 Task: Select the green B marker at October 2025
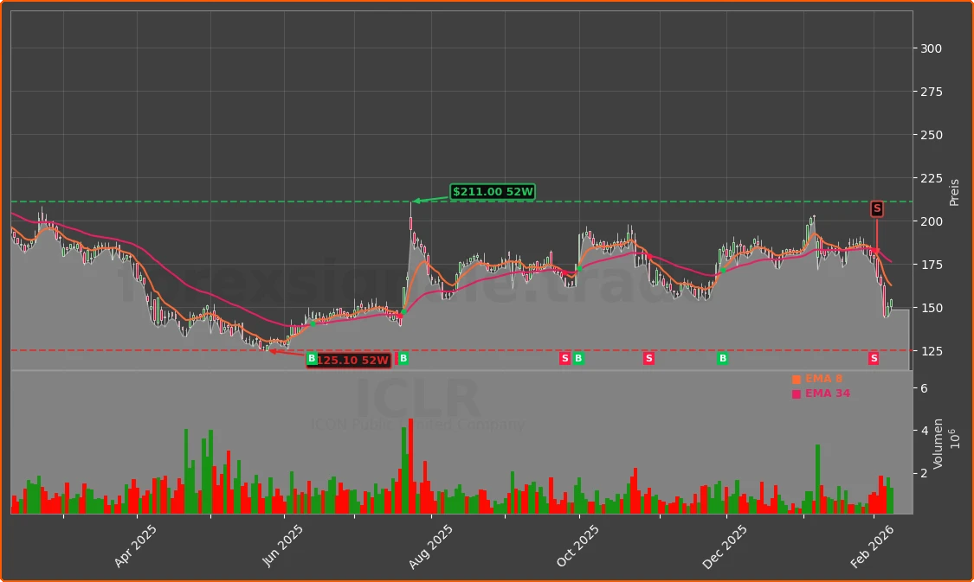(x=578, y=359)
